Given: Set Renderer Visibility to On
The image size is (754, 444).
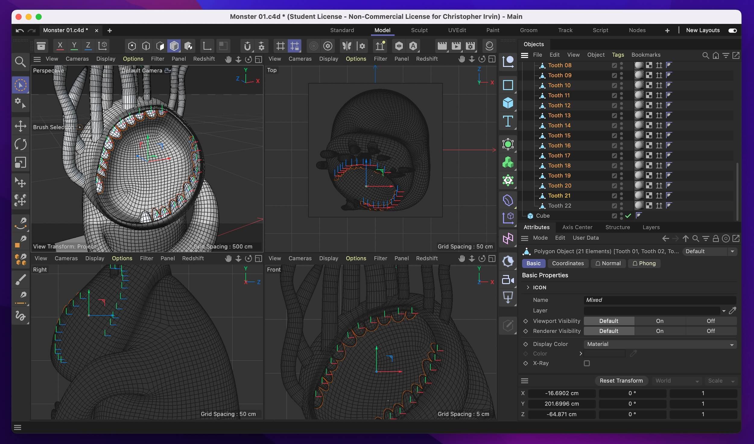Looking at the screenshot, I should pos(660,331).
